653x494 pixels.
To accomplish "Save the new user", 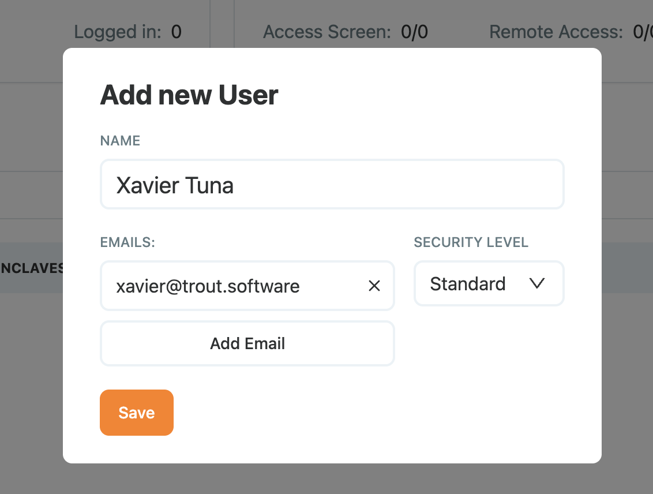I will (137, 413).
